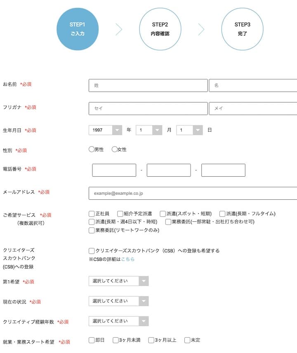Select the 女性 radio button
The width and height of the screenshot is (297, 353).
tap(115, 149)
